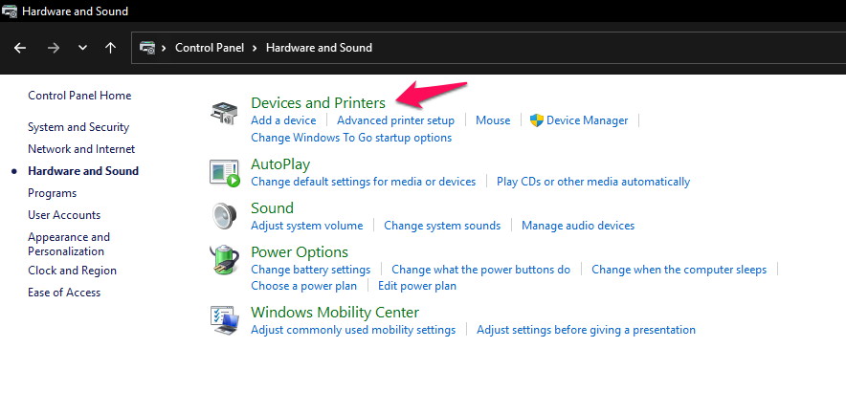
Task: Open Ease of Access in sidebar
Action: click(x=64, y=293)
